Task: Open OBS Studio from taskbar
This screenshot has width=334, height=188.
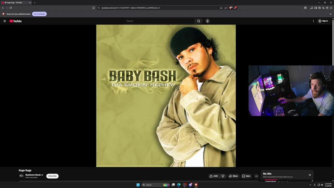Action: tap(184, 185)
